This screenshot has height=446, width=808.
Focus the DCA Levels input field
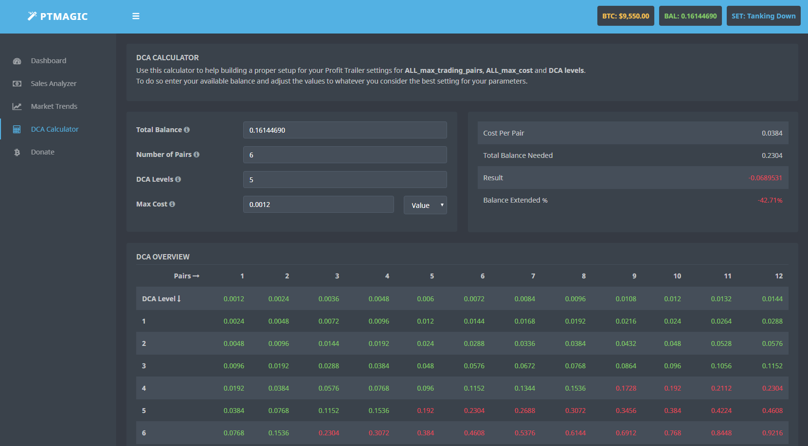[345, 180]
